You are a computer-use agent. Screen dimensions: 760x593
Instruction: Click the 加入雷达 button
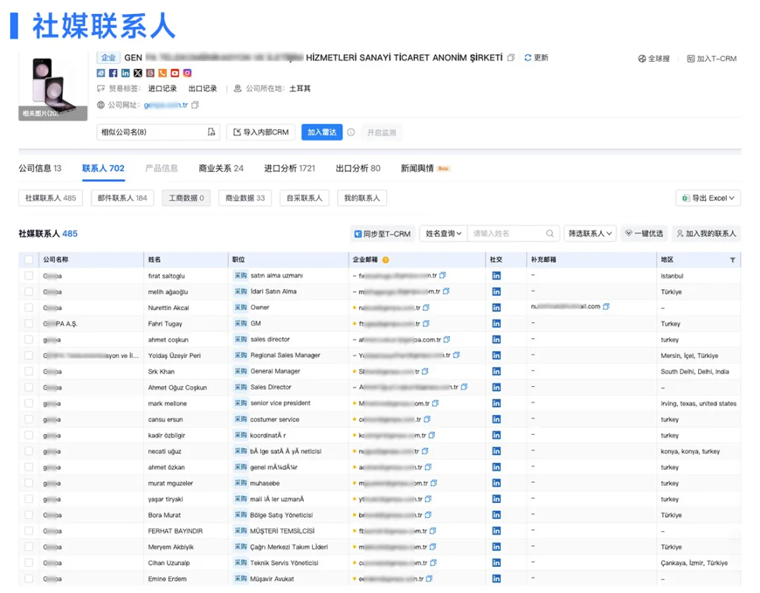(322, 132)
